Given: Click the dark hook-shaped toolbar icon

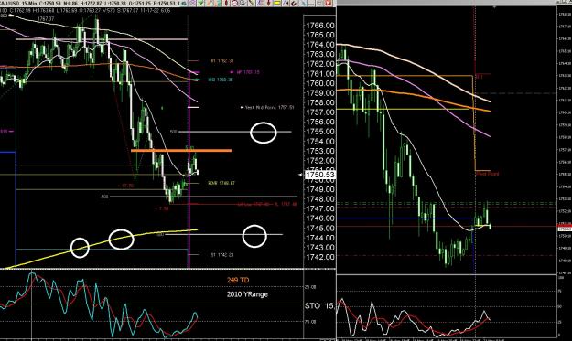Looking at the screenshot, I should click(294, 3).
